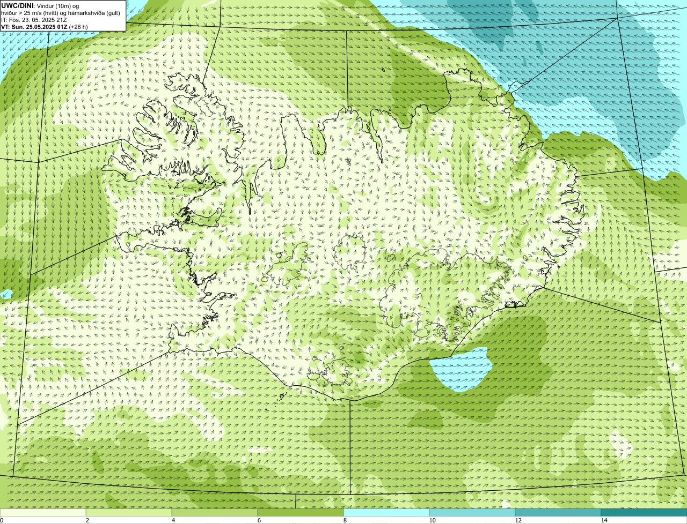This screenshot has height=524, width=687.
Task: Click the title line 'UWC/DINI: Vindur (10m) og'
Action: (40, 5)
